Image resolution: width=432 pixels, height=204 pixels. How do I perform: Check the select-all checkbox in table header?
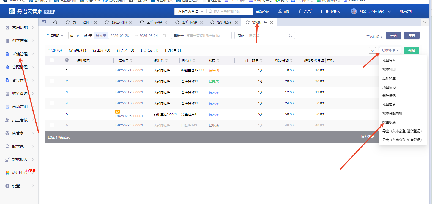click(52, 60)
